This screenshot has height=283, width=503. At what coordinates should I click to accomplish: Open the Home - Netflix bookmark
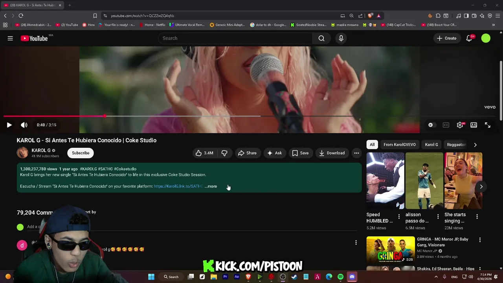pyautogui.click(x=152, y=25)
